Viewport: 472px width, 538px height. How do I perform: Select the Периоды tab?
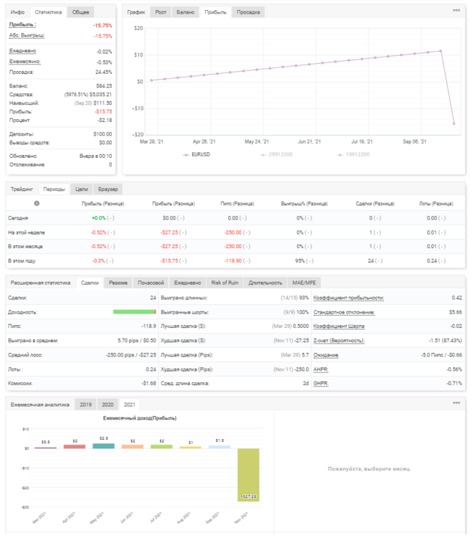[x=55, y=189]
